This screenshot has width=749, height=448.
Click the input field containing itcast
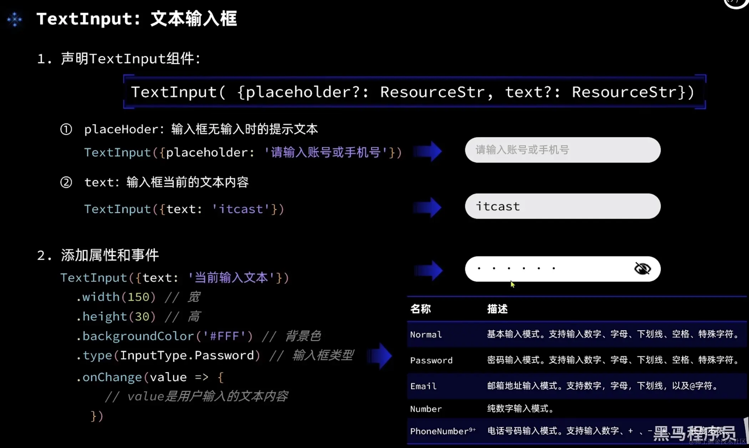tap(562, 206)
